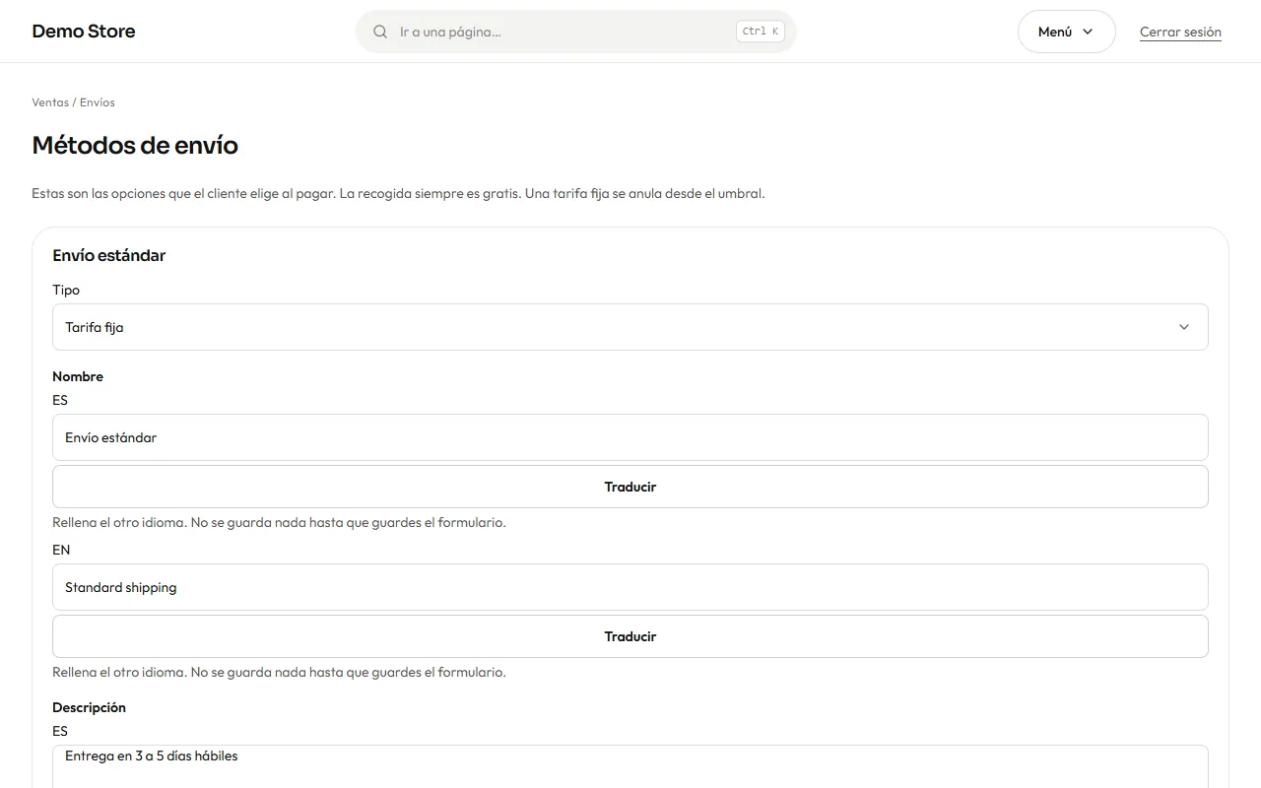The width and height of the screenshot is (1261, 788).
Task: Open Ventas in the breadcrumb
Action: [50, 102]
